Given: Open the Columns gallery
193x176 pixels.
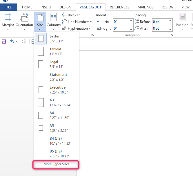Looking at the screenshot, I should pyautogui.click(x=54, y=21).
